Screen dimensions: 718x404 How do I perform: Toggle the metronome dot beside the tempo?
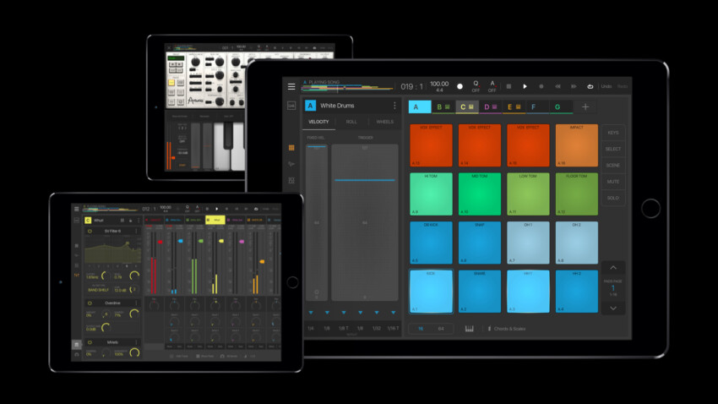(x=460, y=86)
